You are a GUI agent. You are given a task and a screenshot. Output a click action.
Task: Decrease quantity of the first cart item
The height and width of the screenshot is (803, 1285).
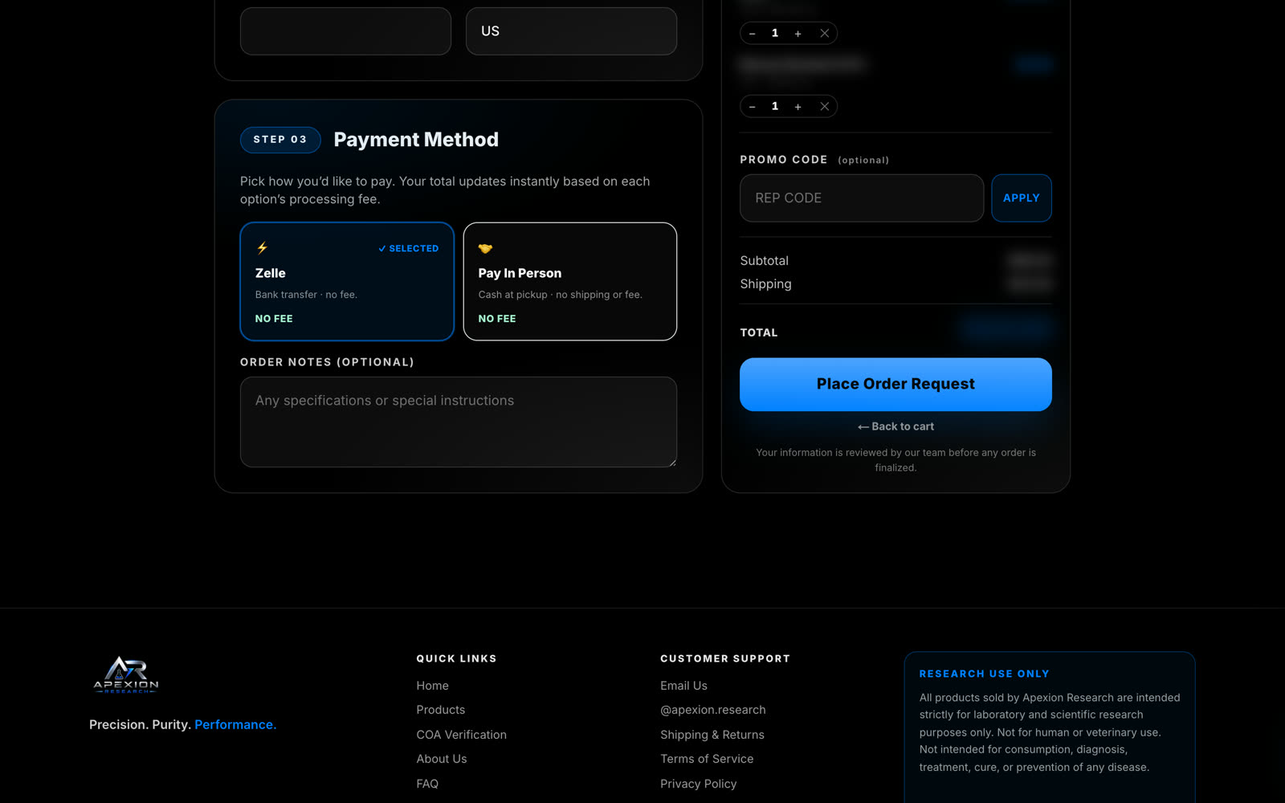click(x=752, y=34)
